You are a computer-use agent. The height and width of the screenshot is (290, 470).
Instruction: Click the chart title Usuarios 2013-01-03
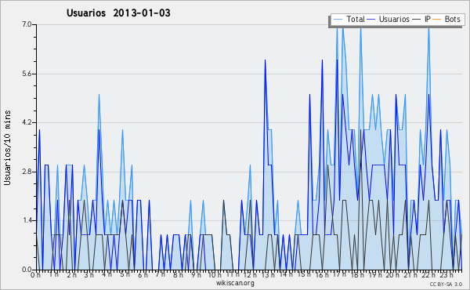pos(118,13)
